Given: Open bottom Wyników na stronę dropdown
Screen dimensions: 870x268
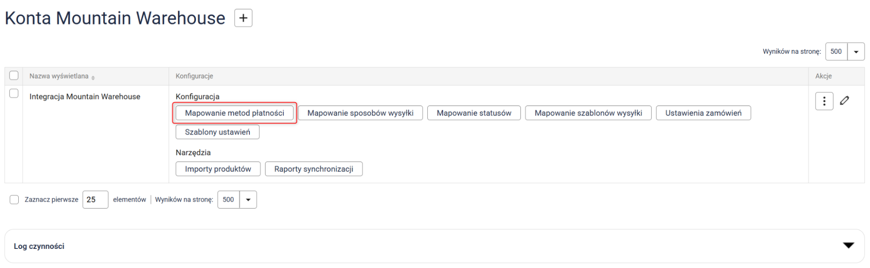Looking at the screenshot, I should pos(248,200).
